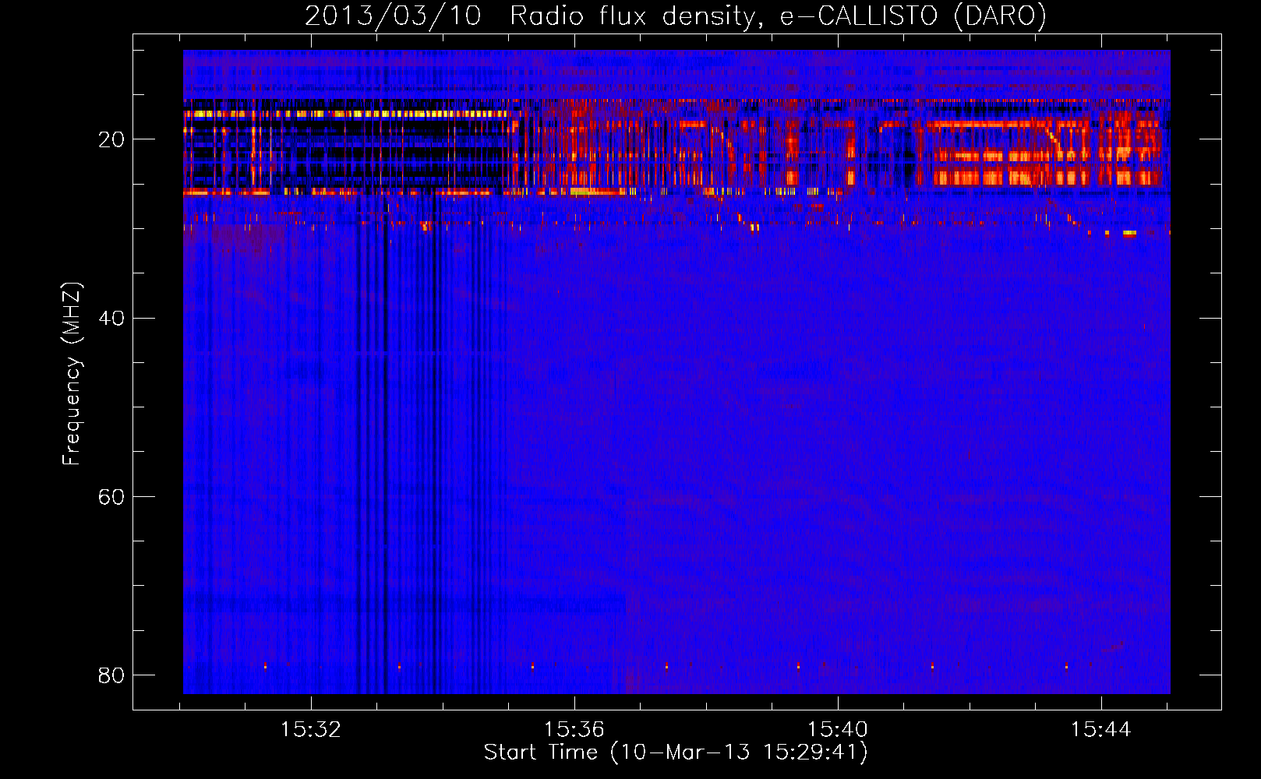The width and height of the screenshot is (1261, 779).
Task: Click the '40' frequency tick label
Action: pyautogui.click(x=111, y=318)
